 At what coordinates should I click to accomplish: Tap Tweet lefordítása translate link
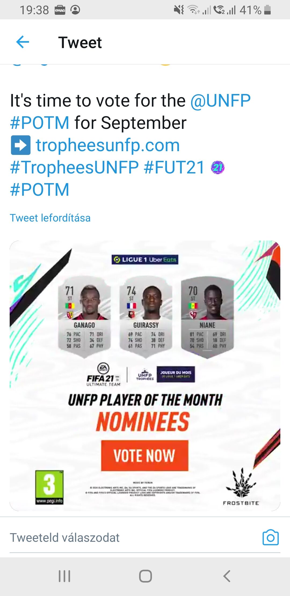pyautogui.click(x=50, y=218)
